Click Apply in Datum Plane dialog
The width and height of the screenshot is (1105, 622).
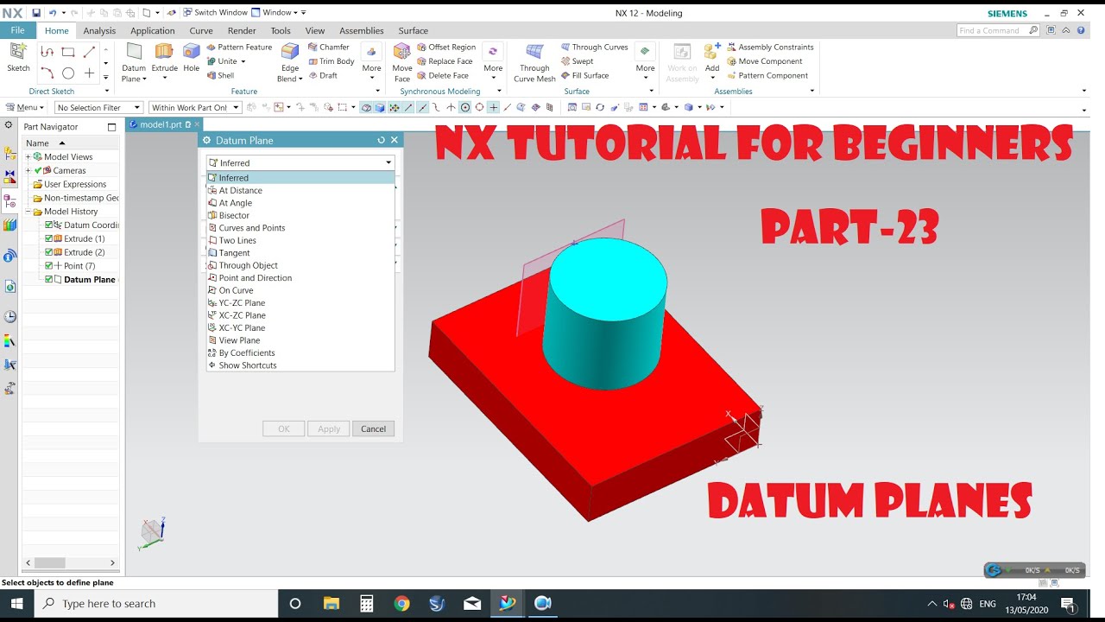pos(329,428)
